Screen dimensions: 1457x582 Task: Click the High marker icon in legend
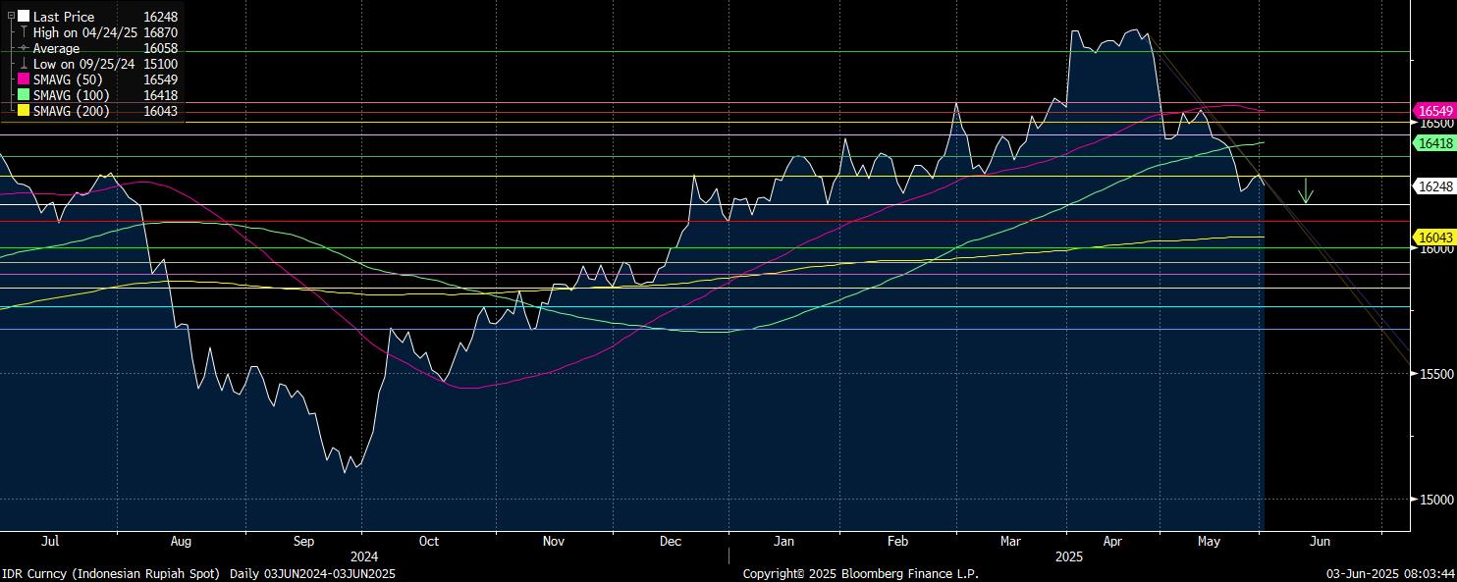click(24, 32)
